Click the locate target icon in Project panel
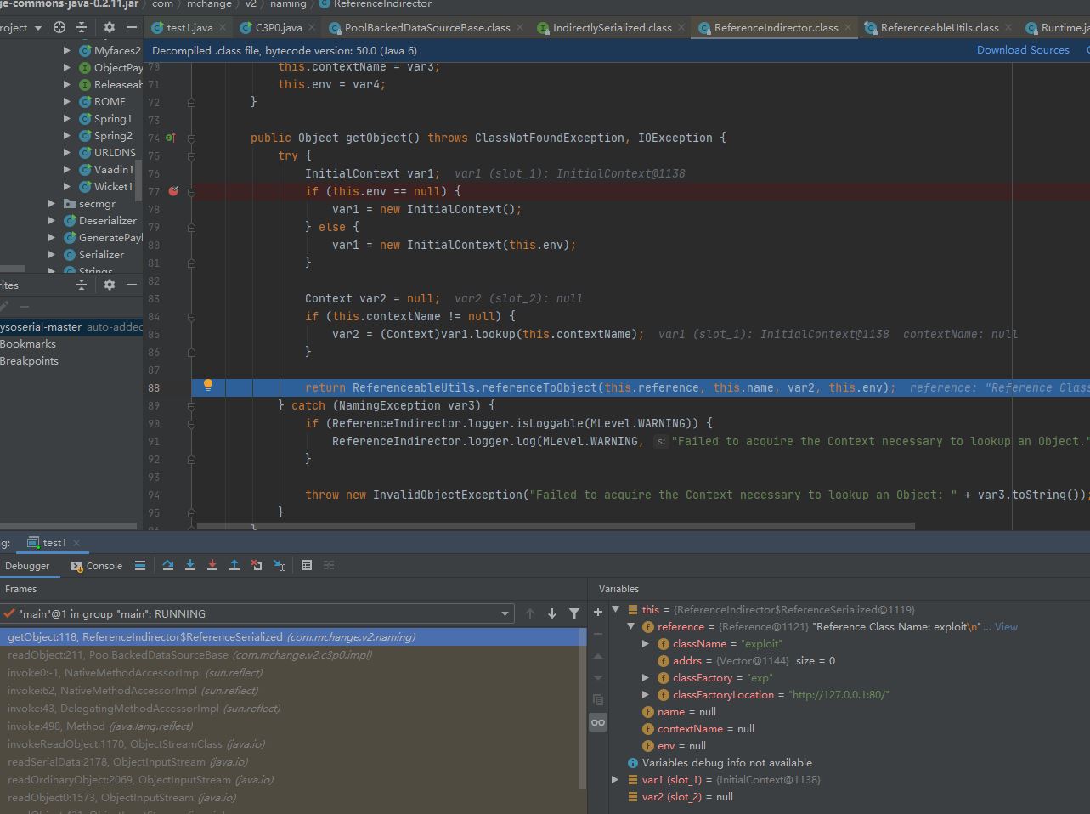This screenshot has width=1090, height=814. [59, 27]
